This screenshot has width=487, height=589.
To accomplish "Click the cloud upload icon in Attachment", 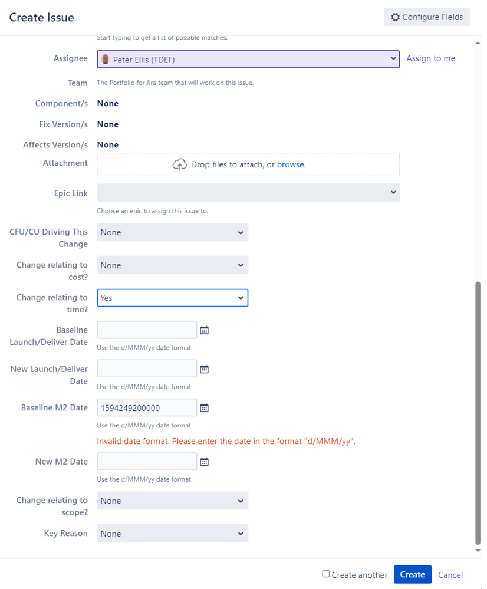I will [180, 164].
